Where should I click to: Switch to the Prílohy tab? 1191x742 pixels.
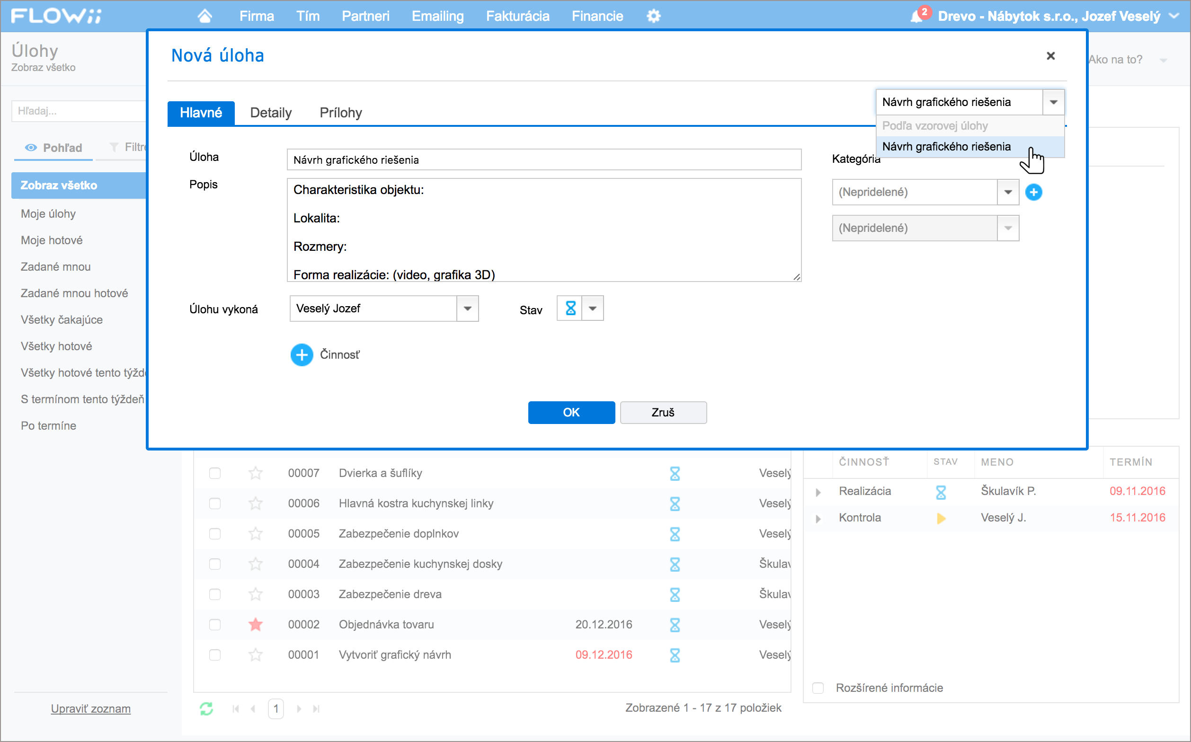click(x=341, y=112)
